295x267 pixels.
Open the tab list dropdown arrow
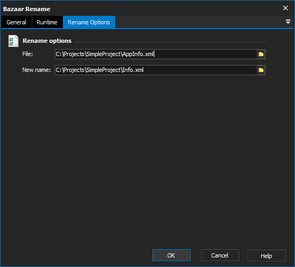[x=288, y=22]
